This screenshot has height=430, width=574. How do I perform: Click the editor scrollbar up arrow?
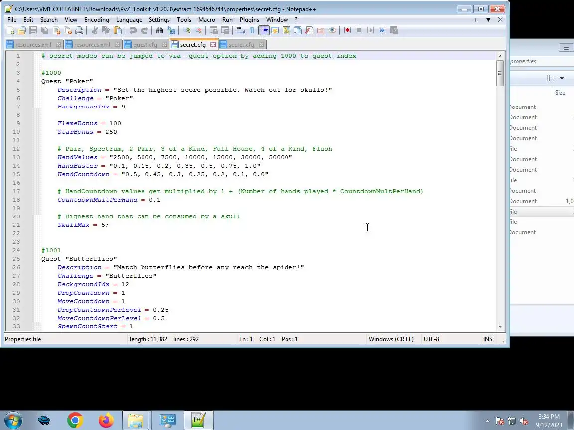[500, 56]
